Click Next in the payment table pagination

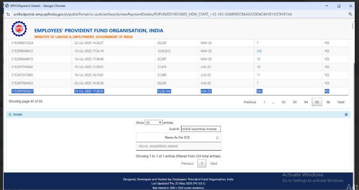click(341, 102)
